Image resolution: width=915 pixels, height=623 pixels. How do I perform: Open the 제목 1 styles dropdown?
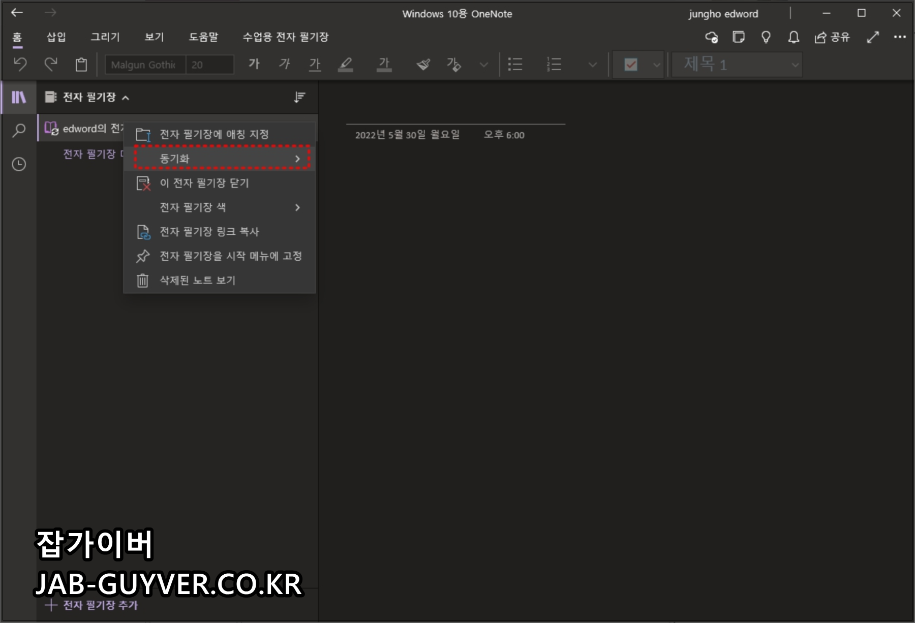(737, 65)
